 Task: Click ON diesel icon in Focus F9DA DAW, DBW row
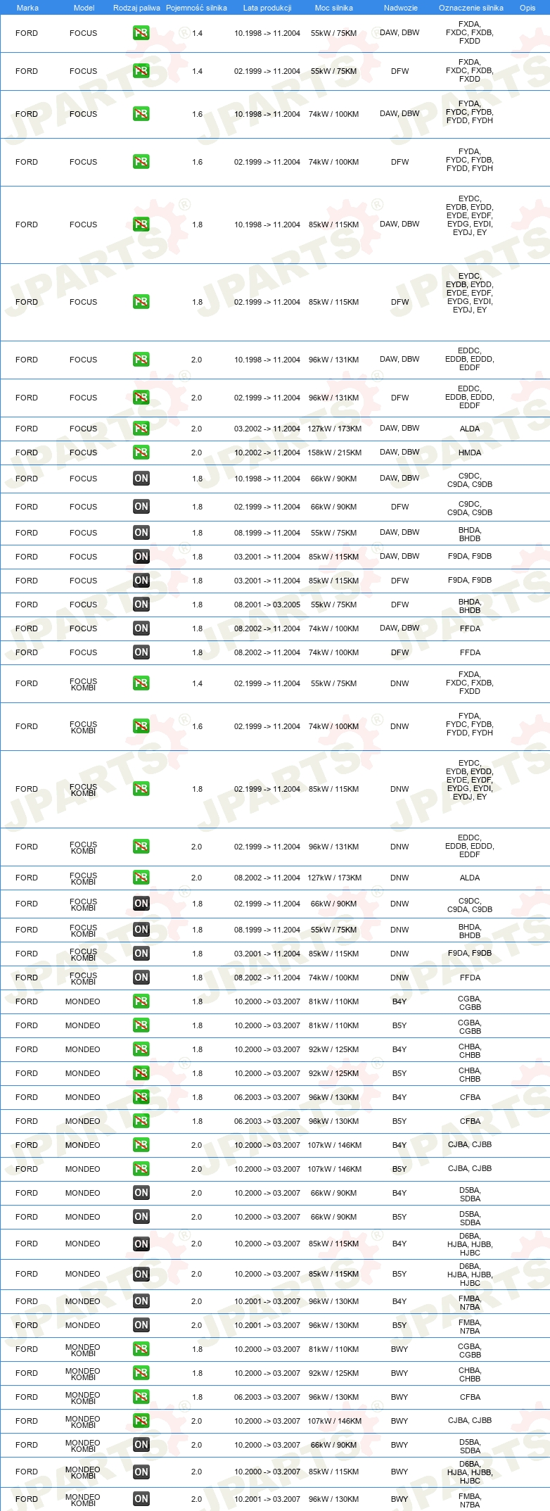[x=141, y=557]
